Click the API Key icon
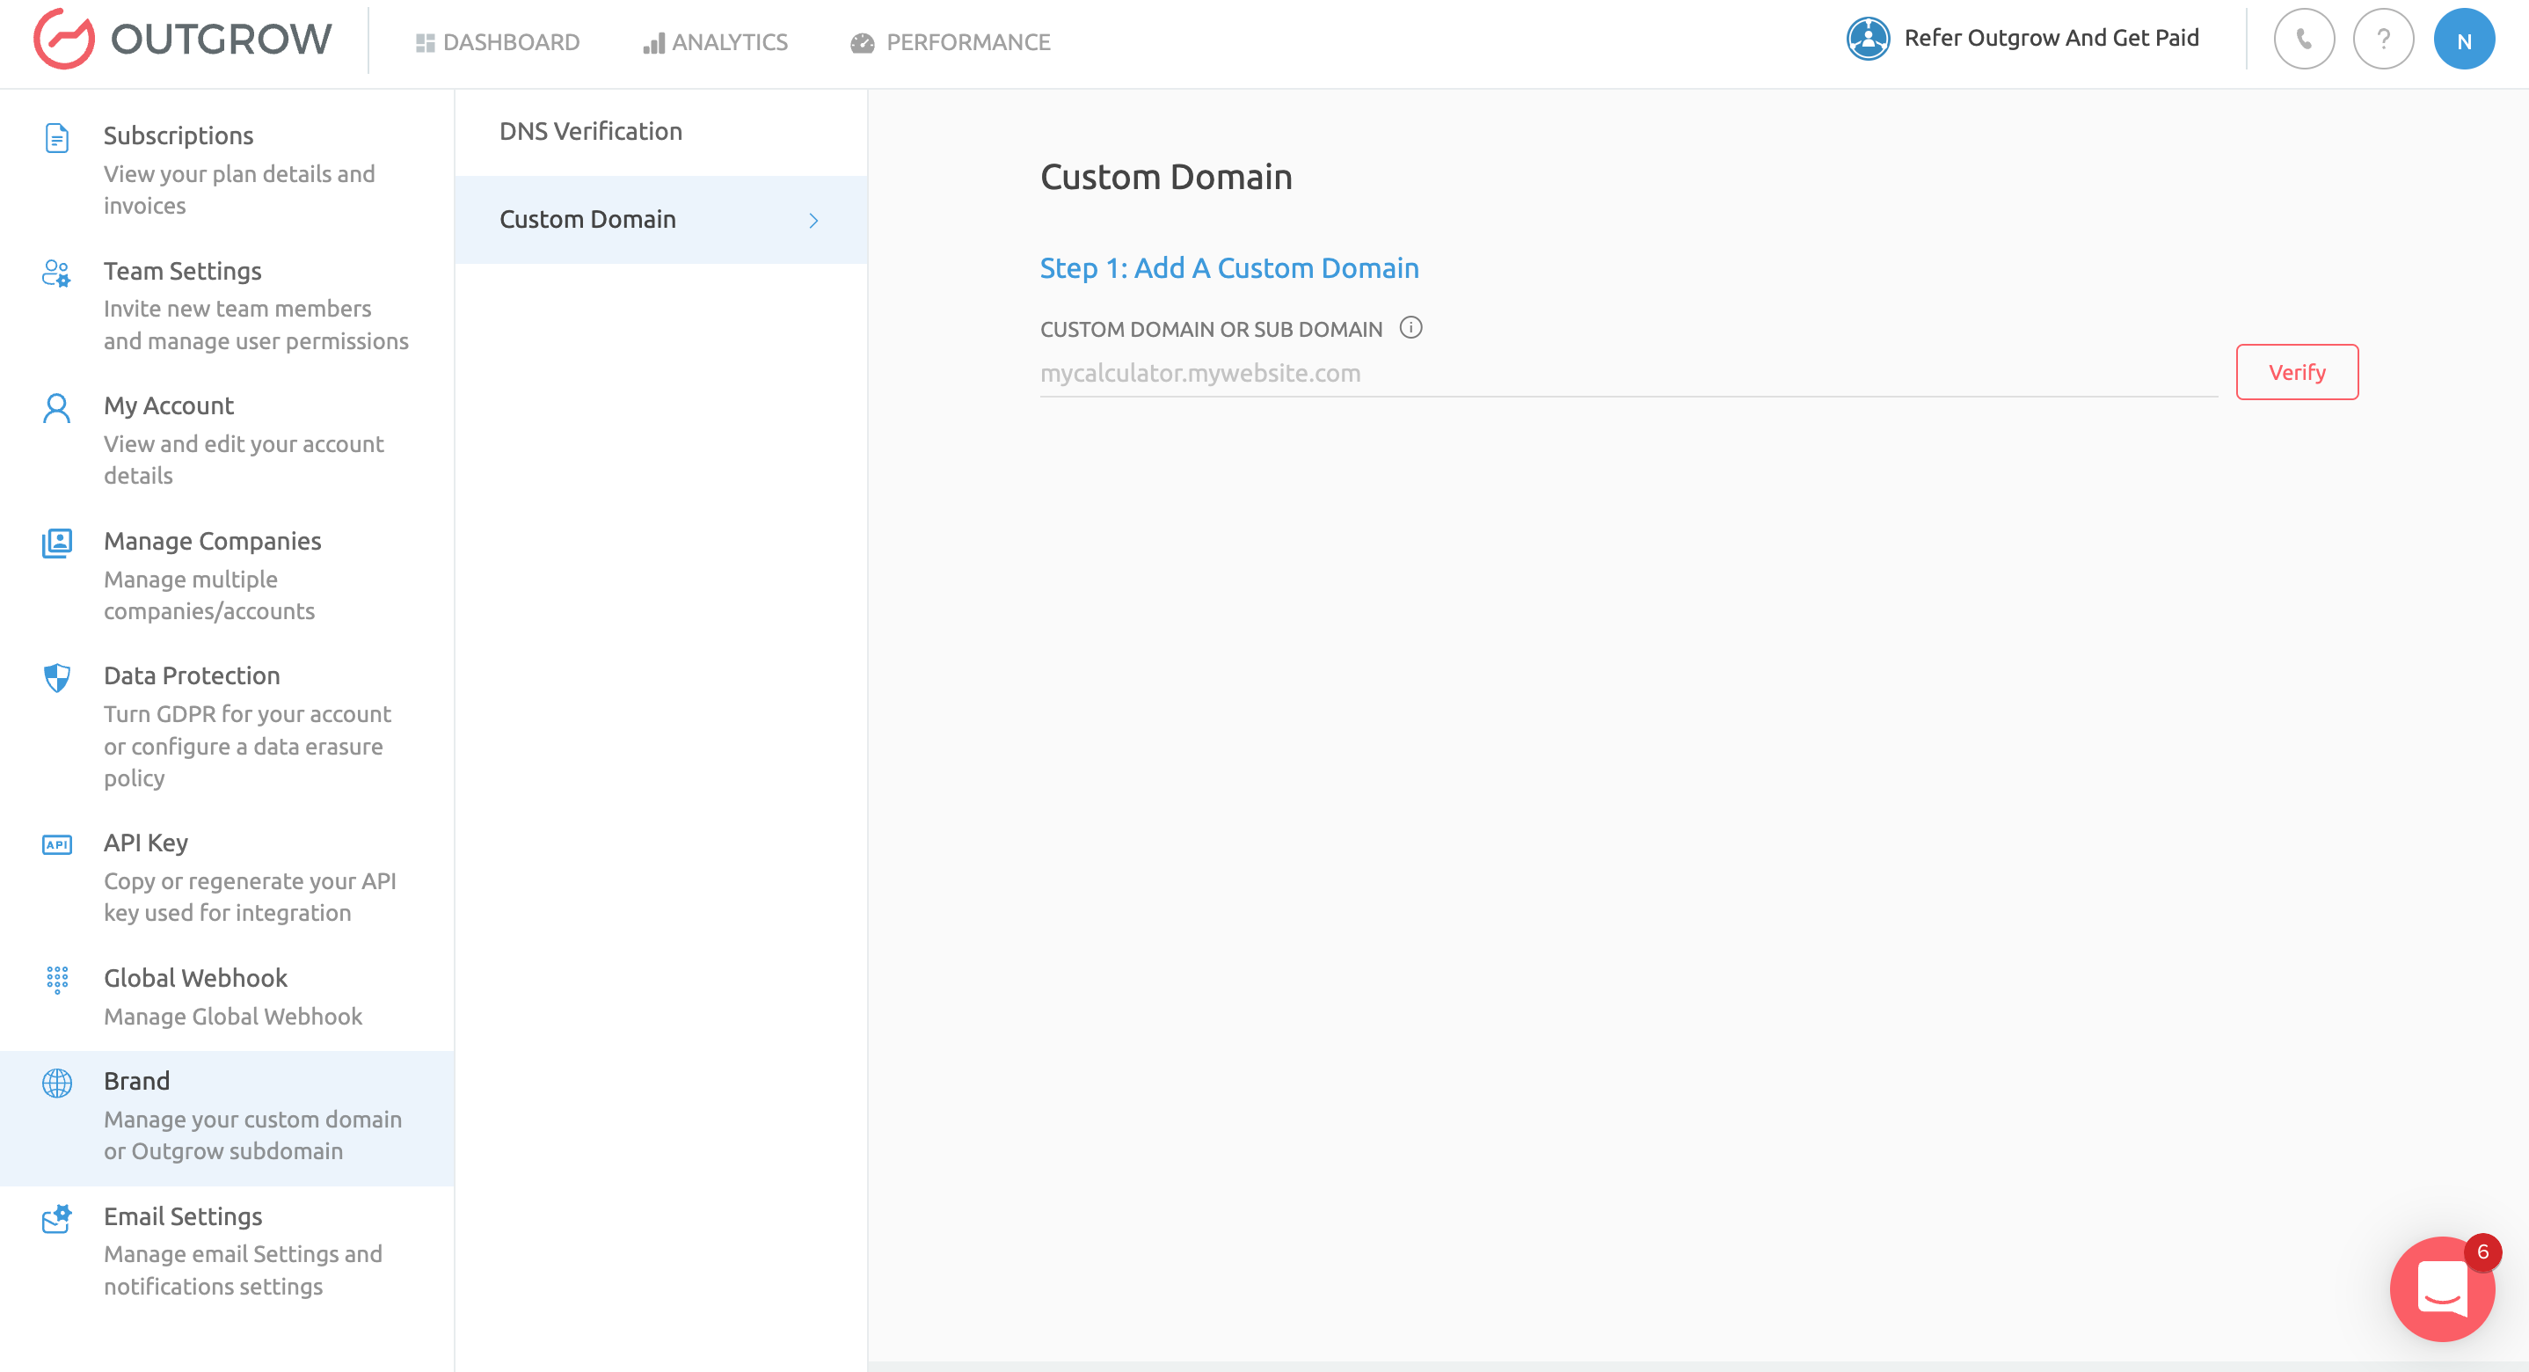The width and height of the screenshot is (2529, 1372). (x=57, y=844)
